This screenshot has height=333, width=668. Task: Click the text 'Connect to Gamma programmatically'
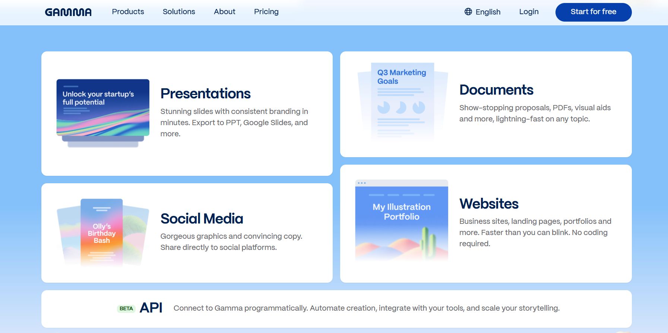[241, 308]
